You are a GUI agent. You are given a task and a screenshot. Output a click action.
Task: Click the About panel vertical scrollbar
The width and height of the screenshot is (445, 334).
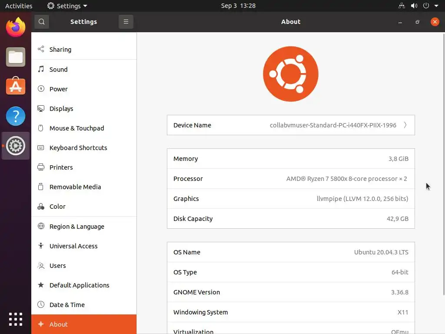click(x=444, y=164)
